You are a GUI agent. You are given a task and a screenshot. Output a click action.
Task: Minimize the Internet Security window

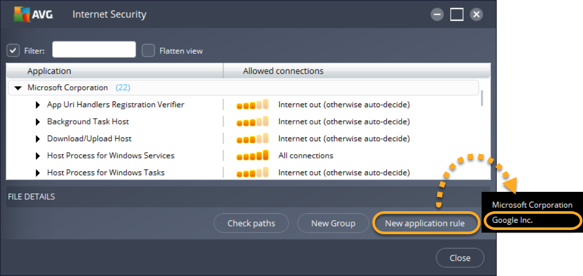point(437,14)
